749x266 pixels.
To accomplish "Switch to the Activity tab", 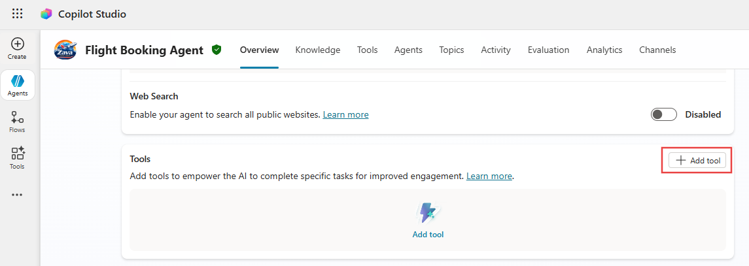I will 496,50.
